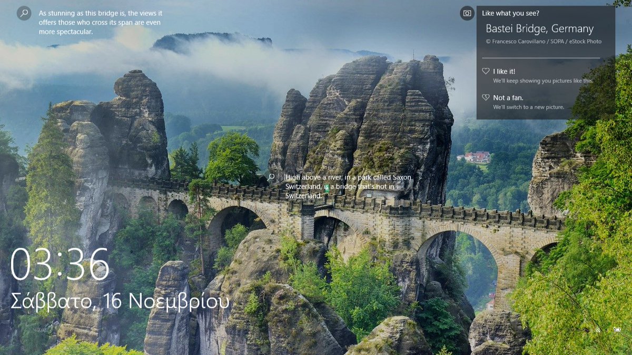The width and height of the screenshot is (632, 355).
Task: Click "Not a fan." to switch pictures
Action: click(x=510, y=97)
